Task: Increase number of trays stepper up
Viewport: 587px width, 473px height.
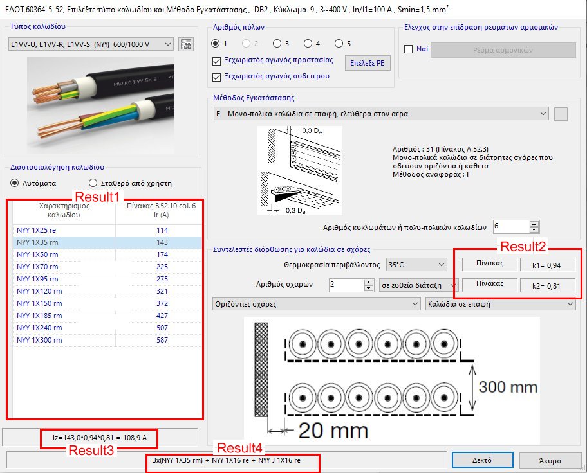Action: 369,282
